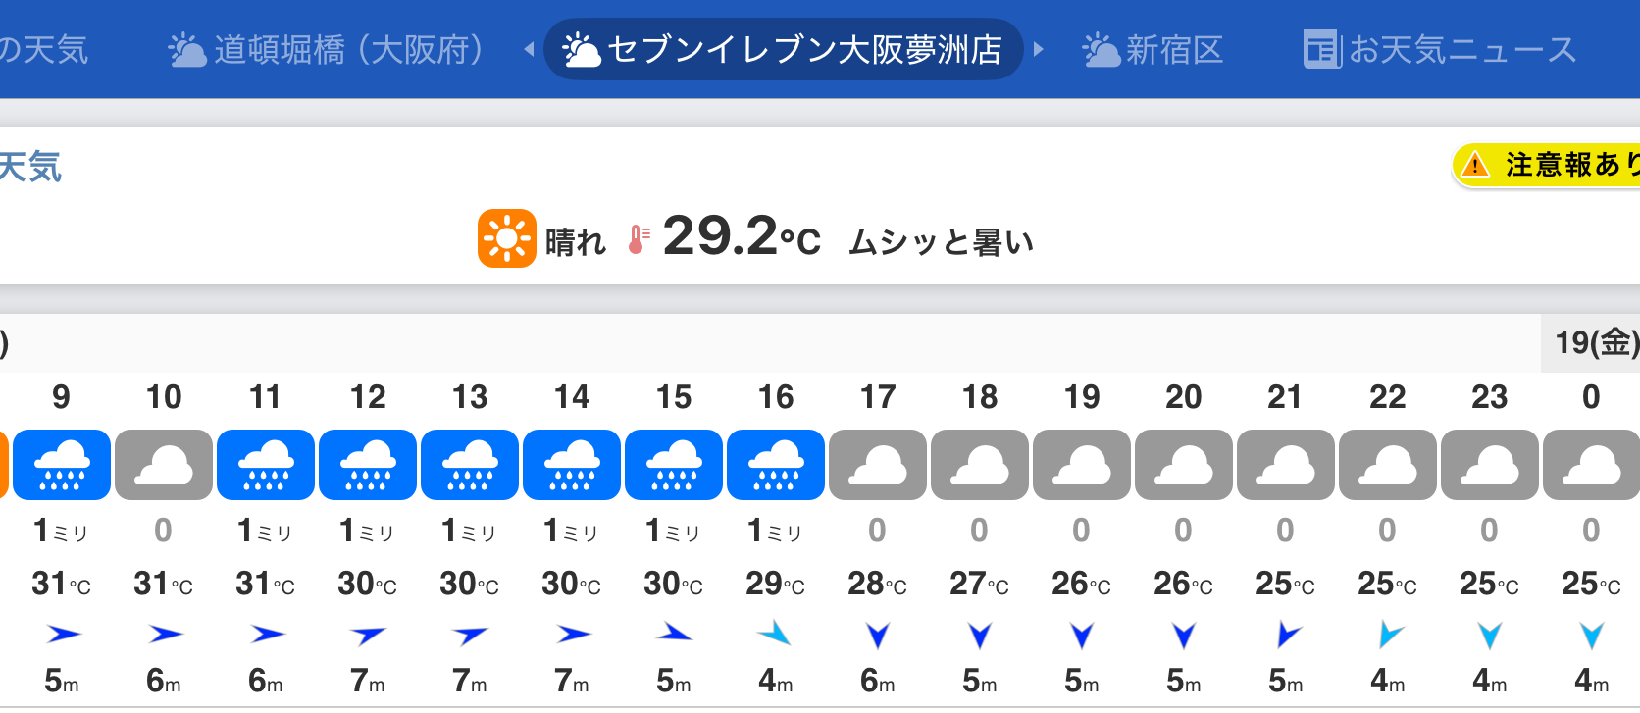
Task: Click the 20 o'clock cloudy icon
Action: [1184, 465]
